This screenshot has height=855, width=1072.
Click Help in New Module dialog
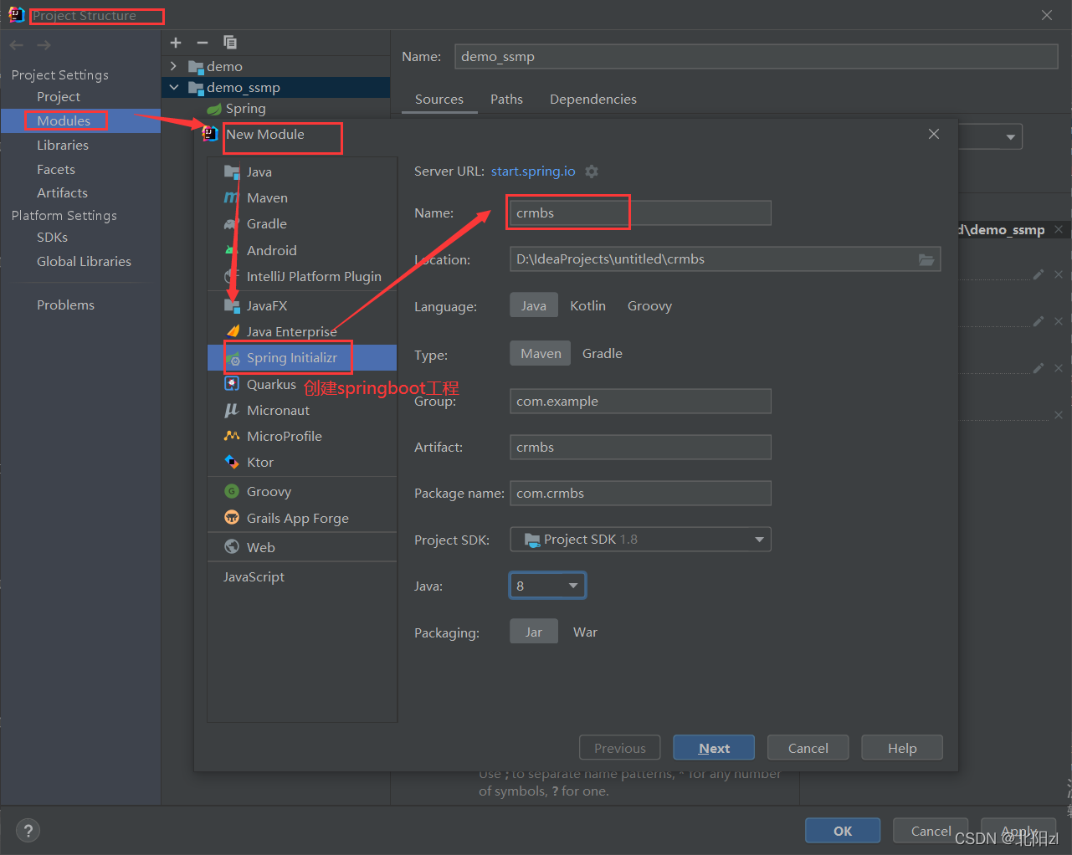coord(902,748)
